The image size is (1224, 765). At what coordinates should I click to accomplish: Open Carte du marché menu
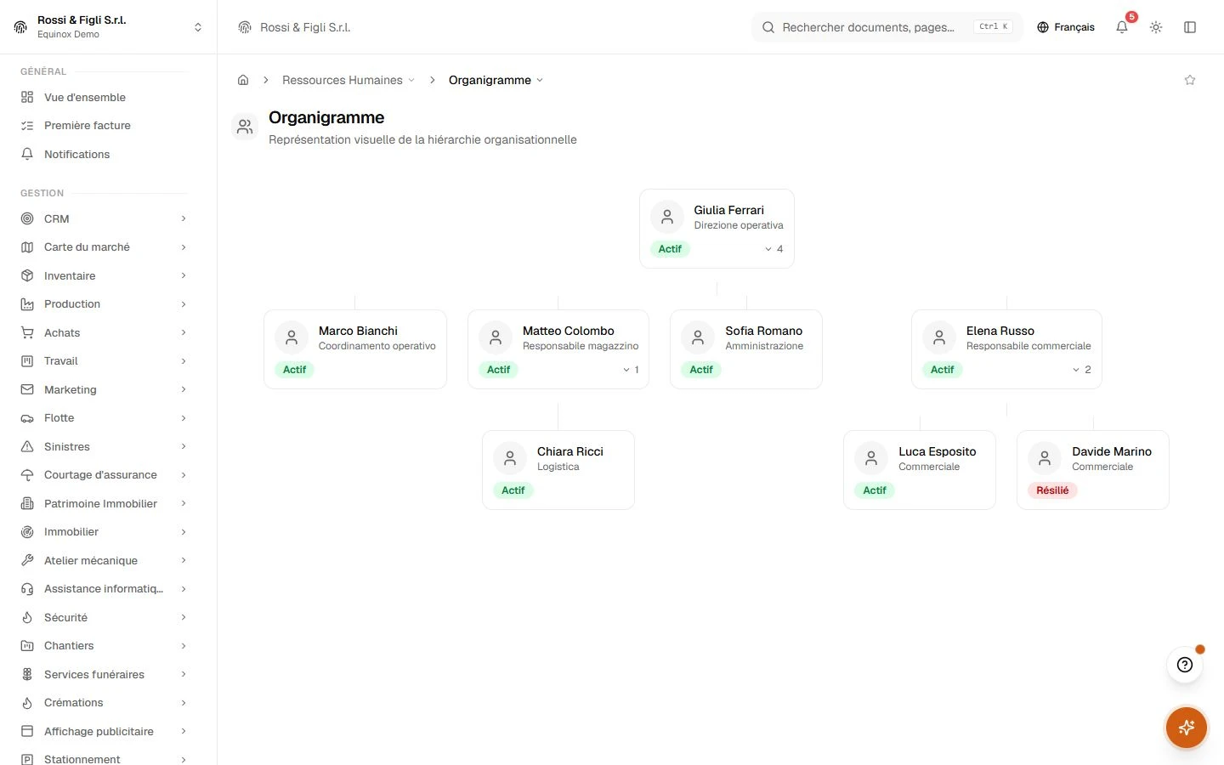[x=104, y=247]
